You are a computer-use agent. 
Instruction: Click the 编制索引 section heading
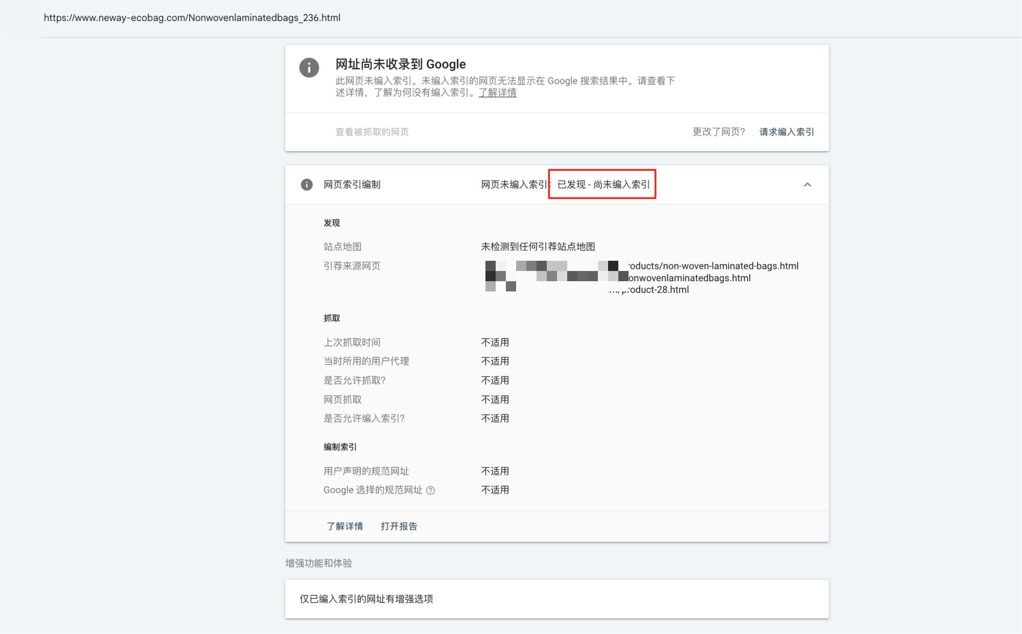(x=340, y=447)
